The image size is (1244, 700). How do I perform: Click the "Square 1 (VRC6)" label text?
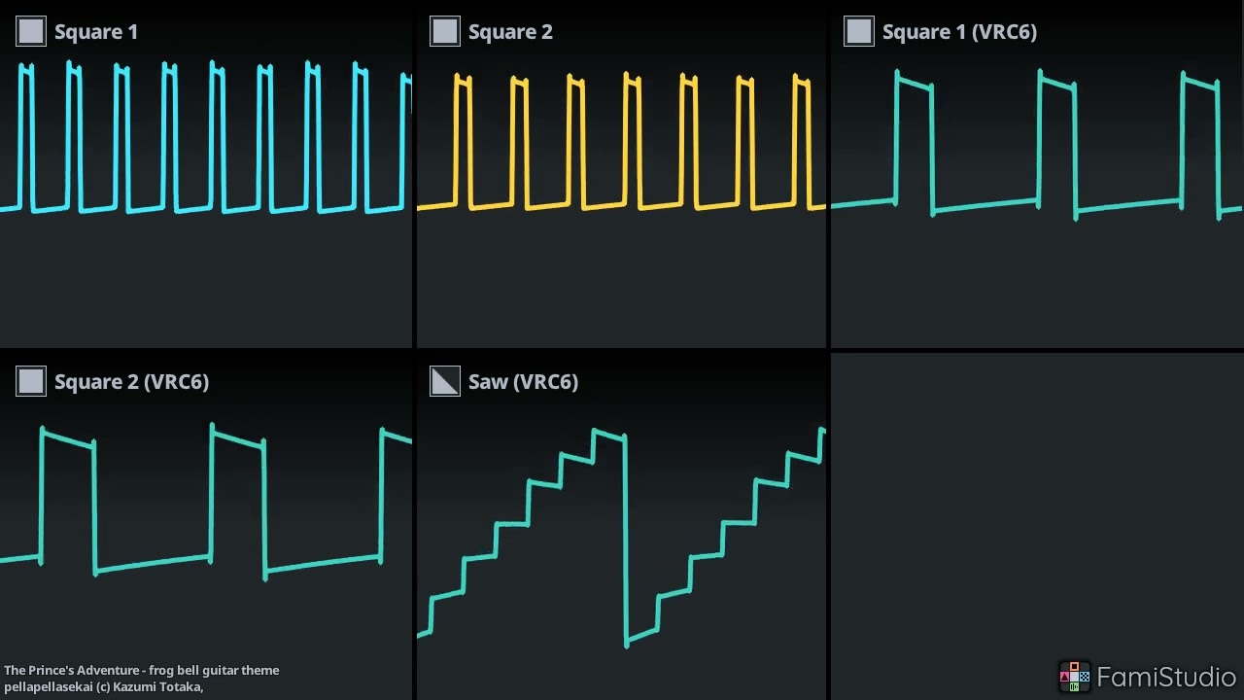click(x=959, y=32)
